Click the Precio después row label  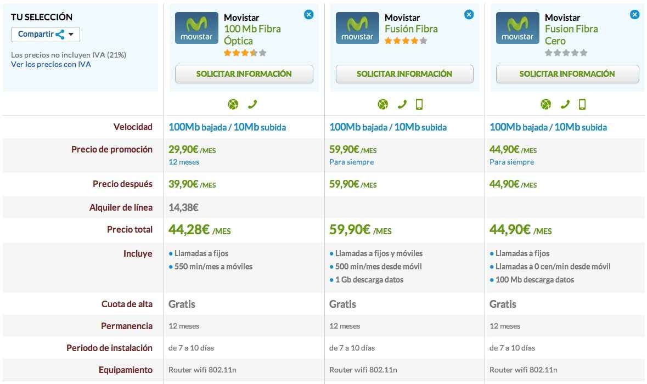click(x=122, y=184)
